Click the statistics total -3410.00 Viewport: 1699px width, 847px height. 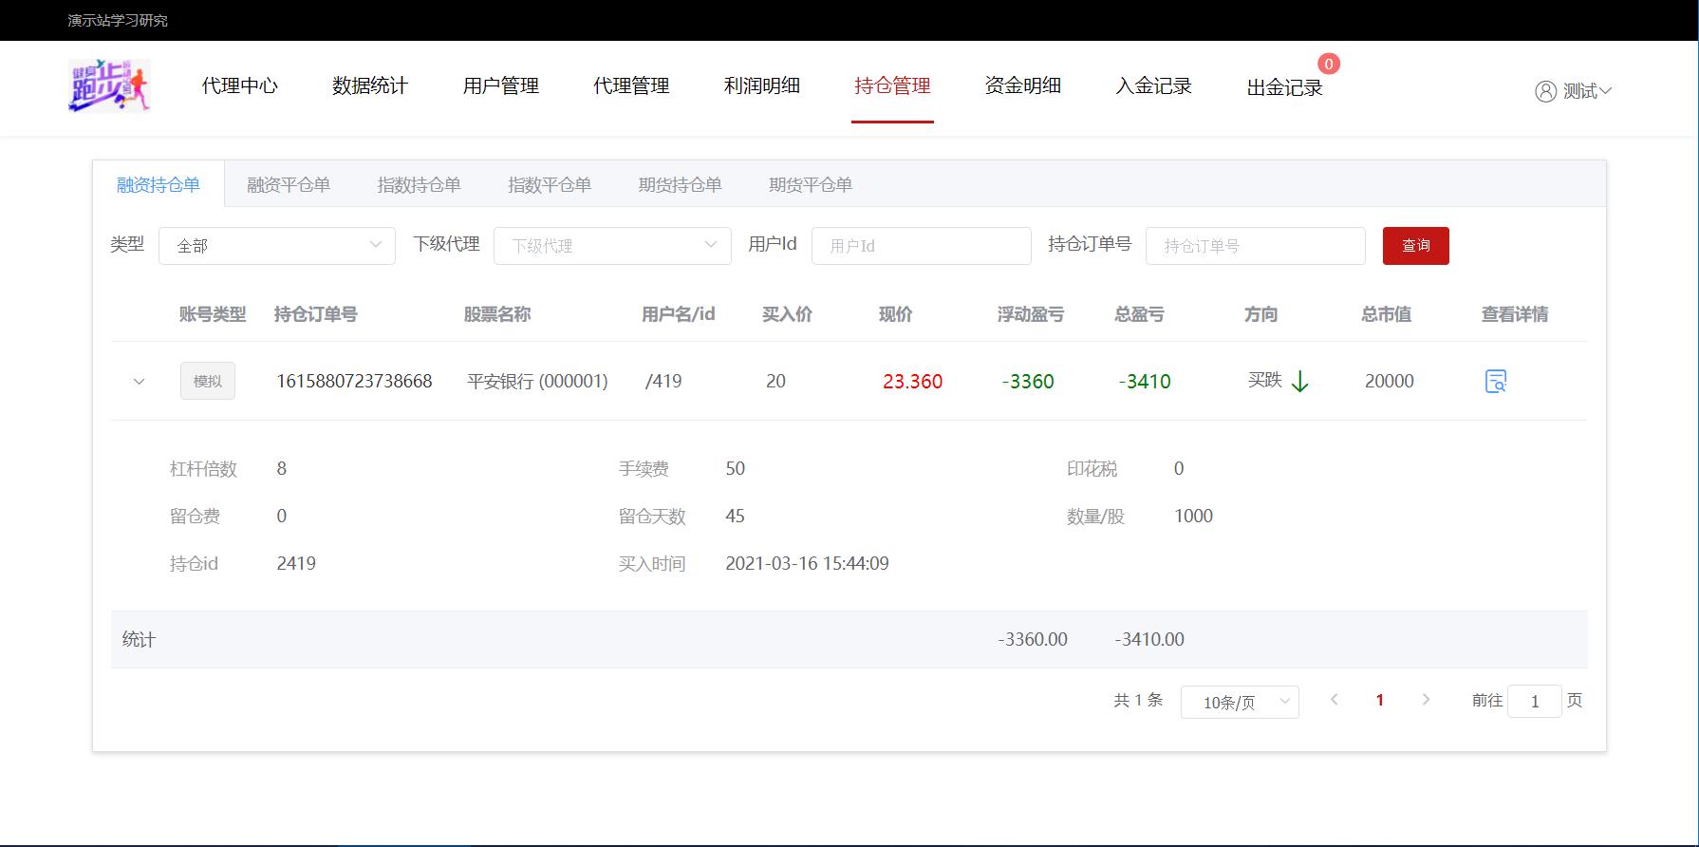coord(1149,639)
